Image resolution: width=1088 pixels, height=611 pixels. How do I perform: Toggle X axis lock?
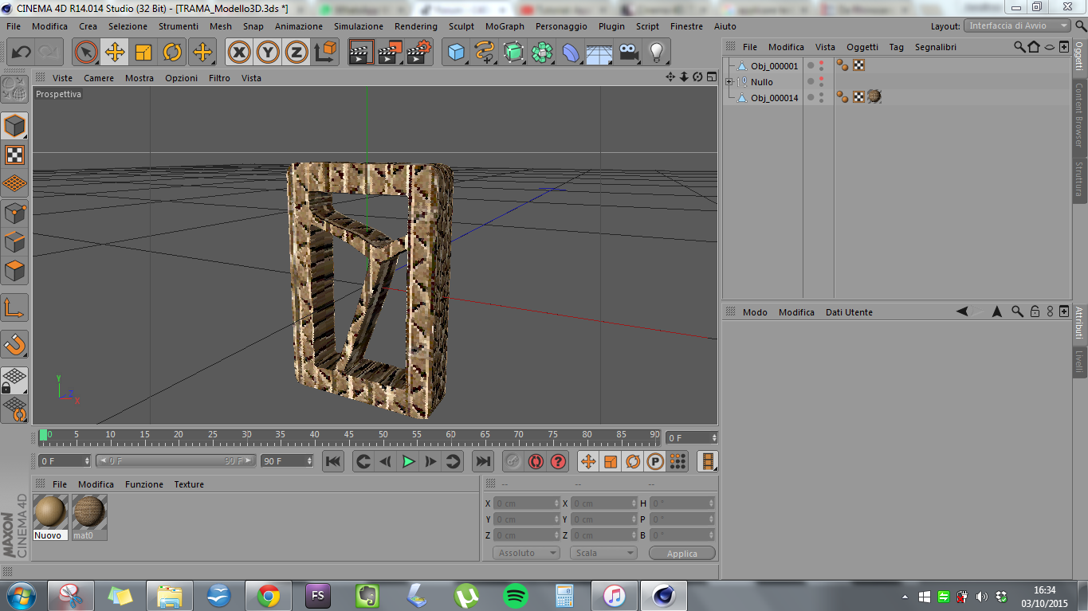tap(238, 53)
